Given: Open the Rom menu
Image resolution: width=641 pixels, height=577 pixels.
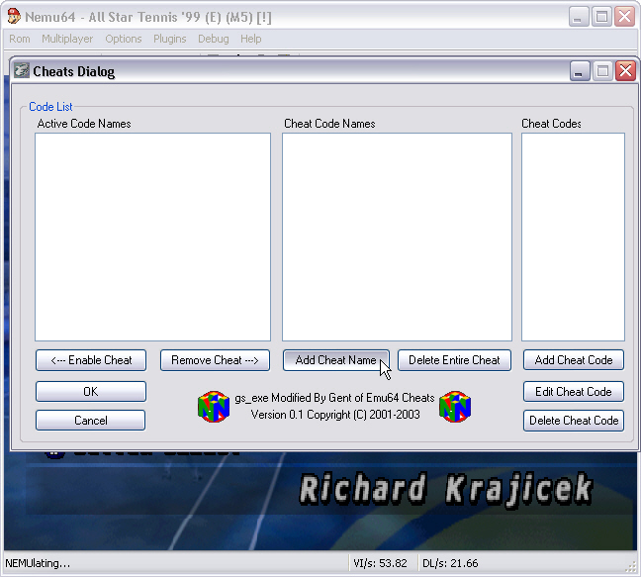Looking at the screenshot, I should (x=20, y=39).
